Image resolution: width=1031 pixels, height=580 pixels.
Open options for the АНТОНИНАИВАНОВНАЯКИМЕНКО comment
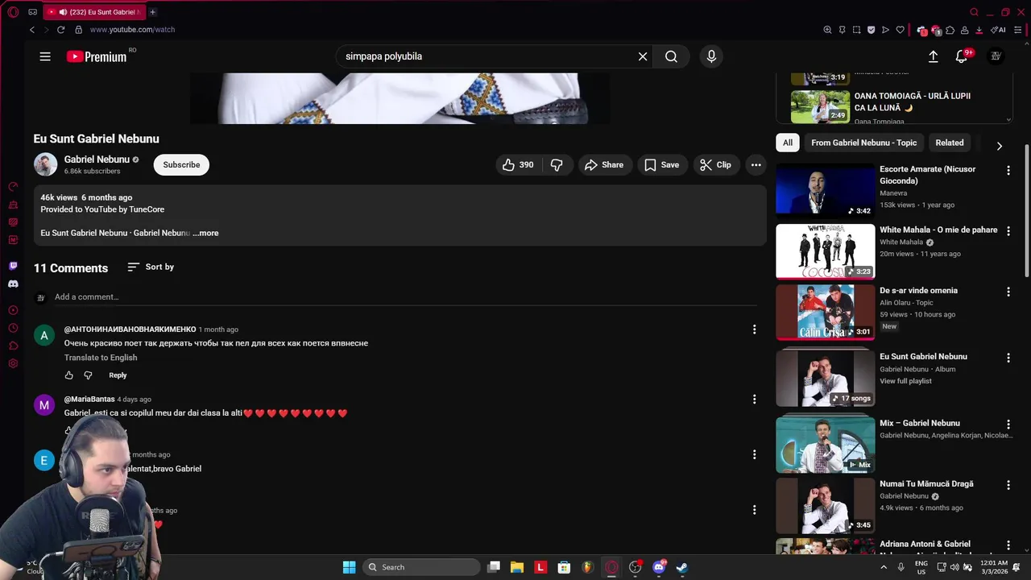754,329
